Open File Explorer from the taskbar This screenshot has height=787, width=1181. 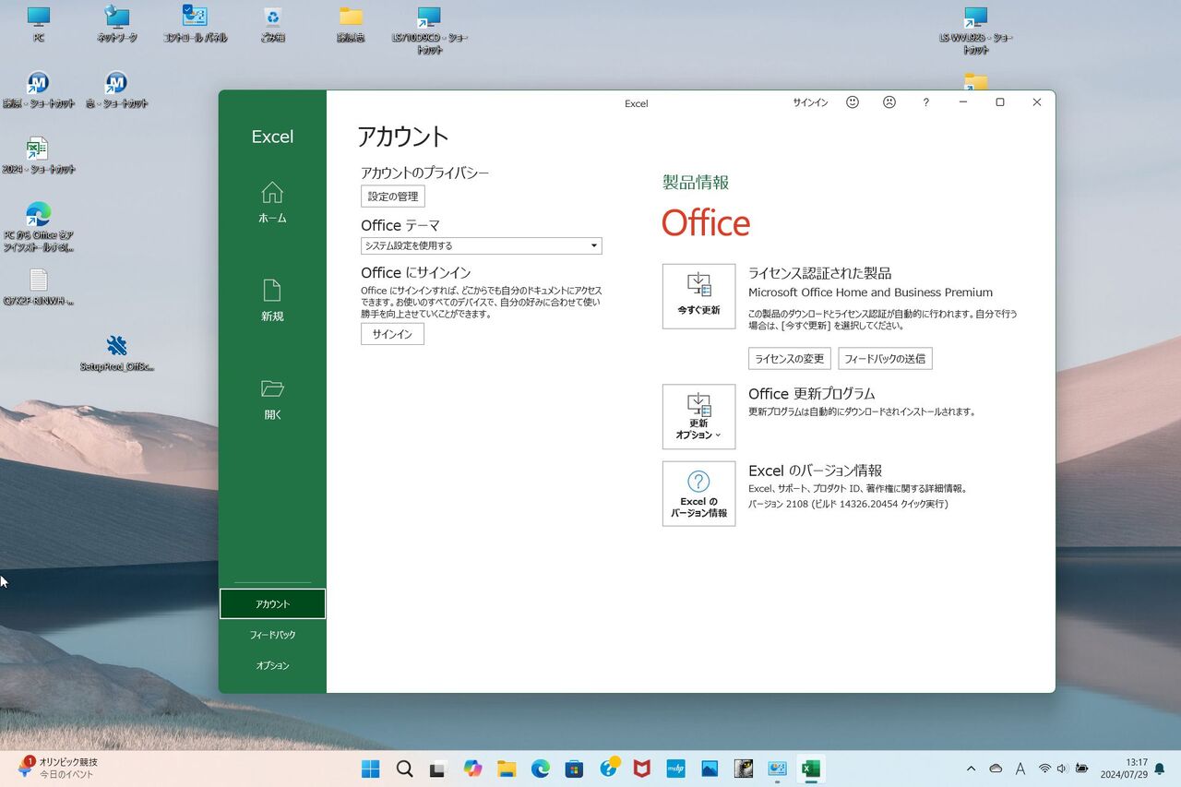tap(507, 769)
